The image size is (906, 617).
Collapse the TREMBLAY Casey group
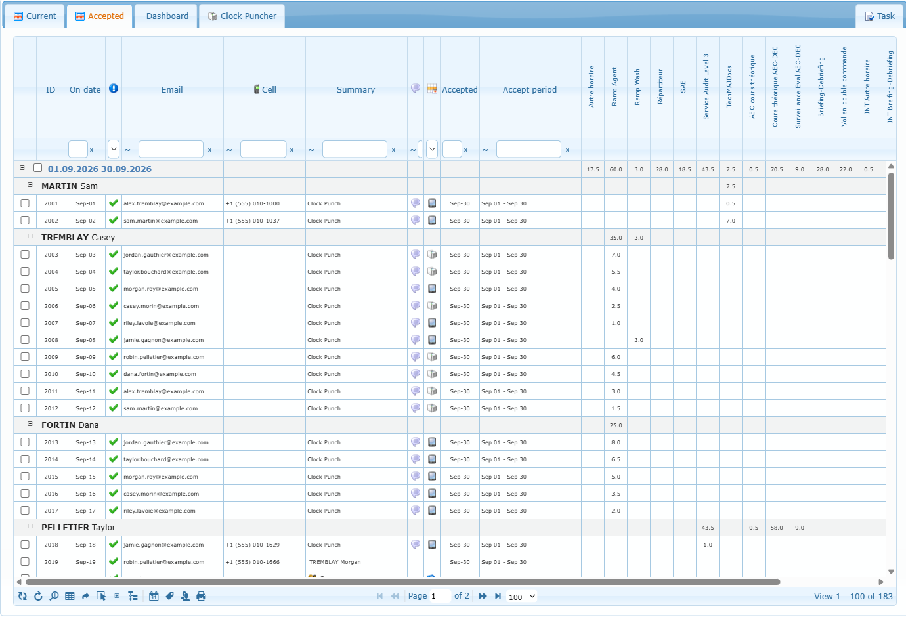pyautogui.click(x=30, y=236)
